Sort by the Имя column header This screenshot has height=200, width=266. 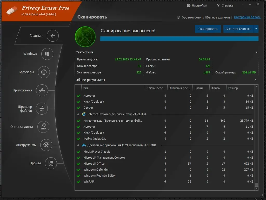coord(113,88)
